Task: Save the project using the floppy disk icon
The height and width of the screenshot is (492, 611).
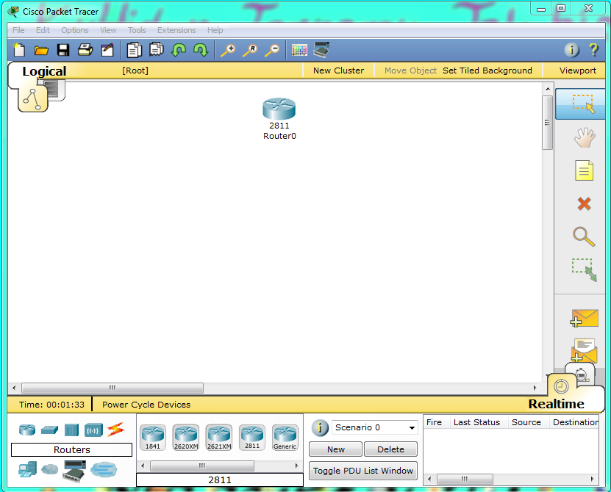Action: pos(63,50)
